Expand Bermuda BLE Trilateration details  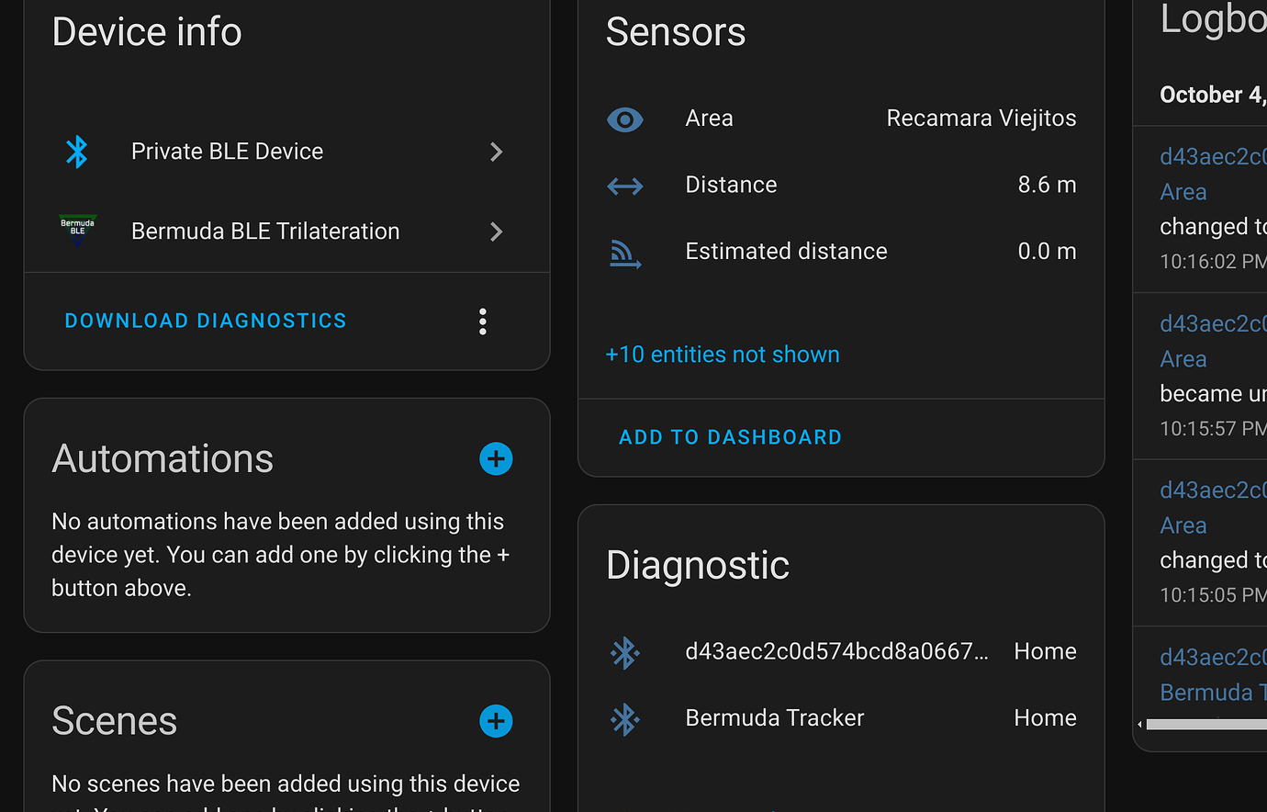point(496,231)
